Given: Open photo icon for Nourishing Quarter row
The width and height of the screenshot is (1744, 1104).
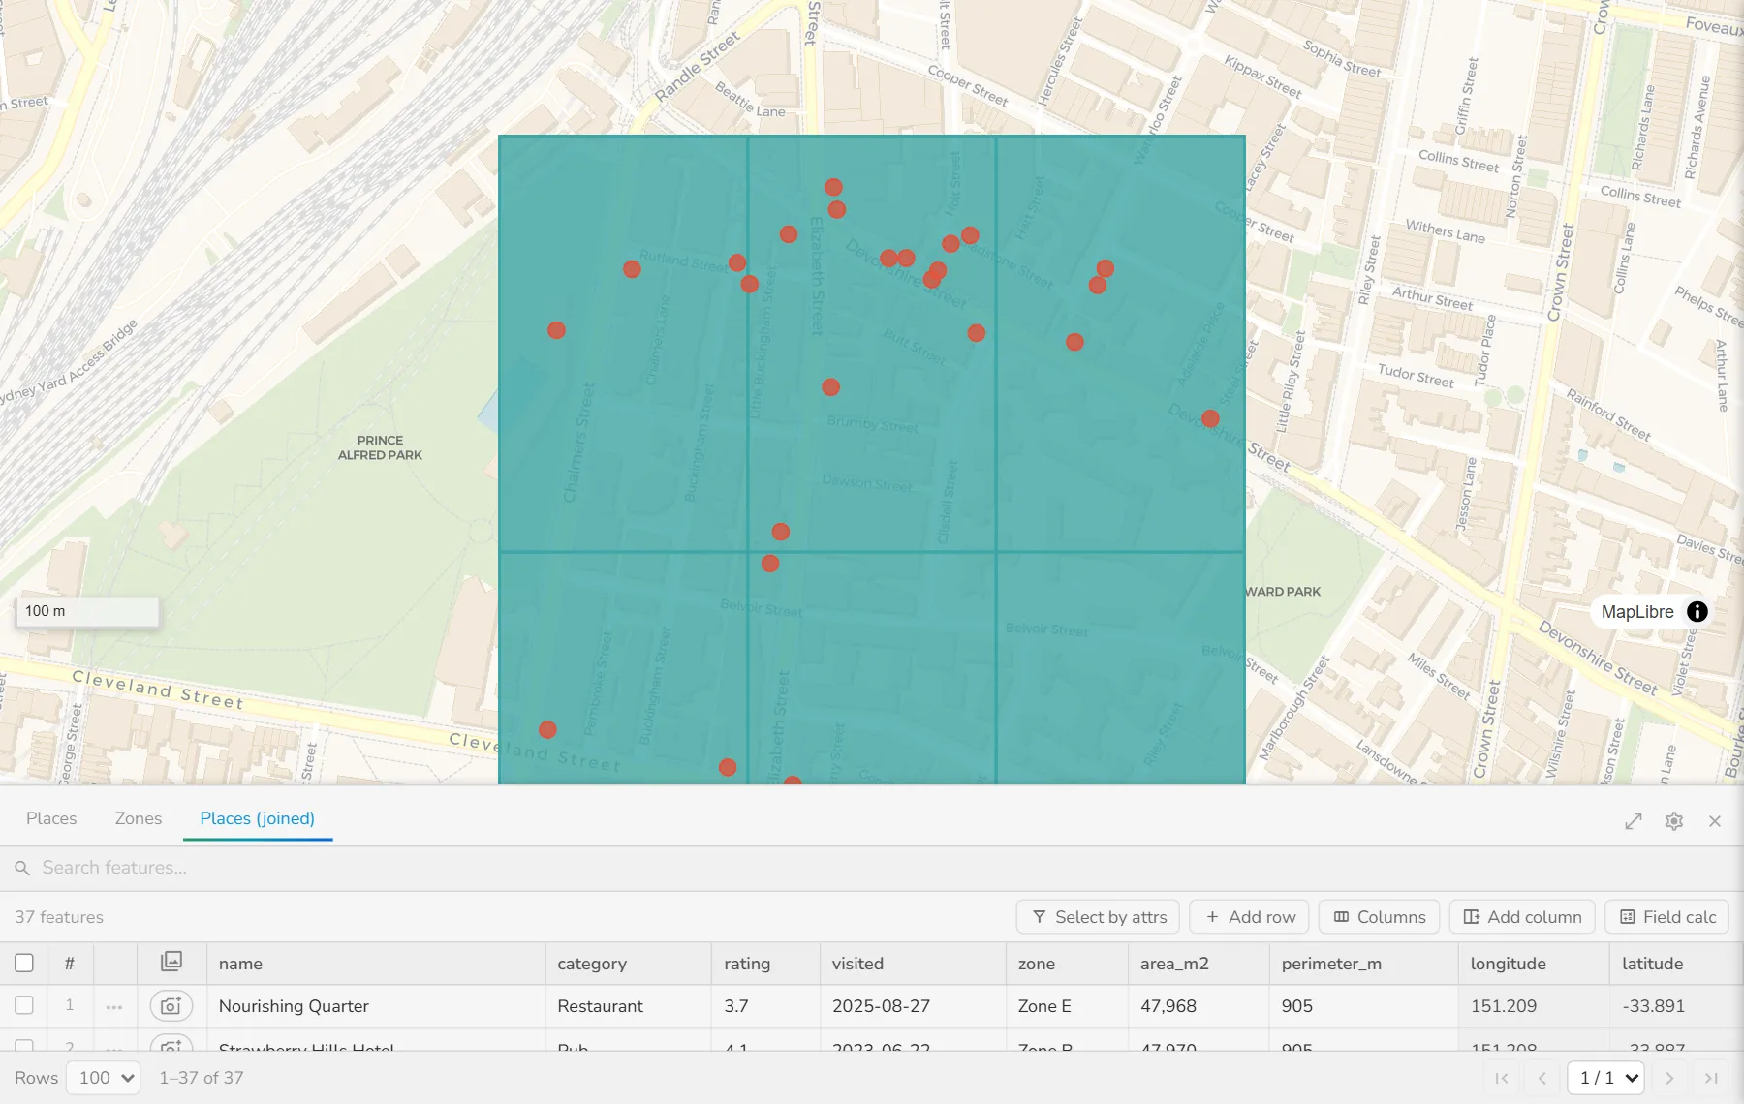Looking at the screenshot, I should (171, 1006).
